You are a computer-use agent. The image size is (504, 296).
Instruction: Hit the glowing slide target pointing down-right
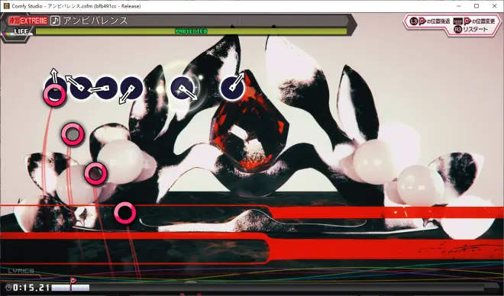pos(183,88)
